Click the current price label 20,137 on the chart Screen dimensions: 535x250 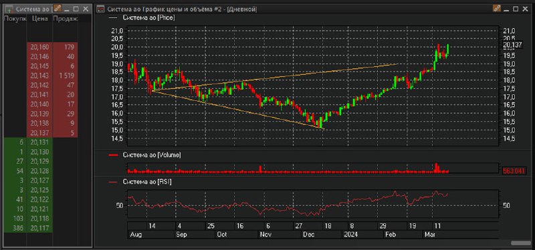(x=513, y=44)
